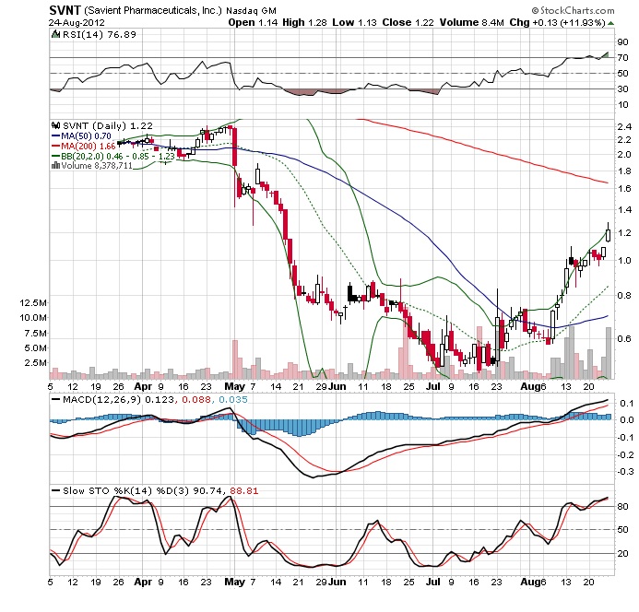639x612 pixels.
Task: Click the tall pink volume bar at May start
Action: point(235,359)
